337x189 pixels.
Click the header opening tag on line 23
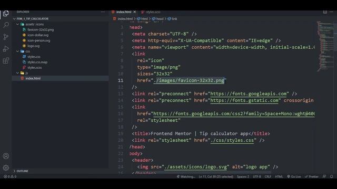coord(143,160)
